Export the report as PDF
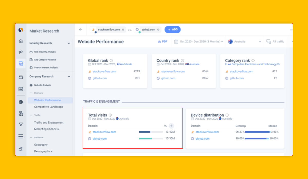 coord(162,41)
